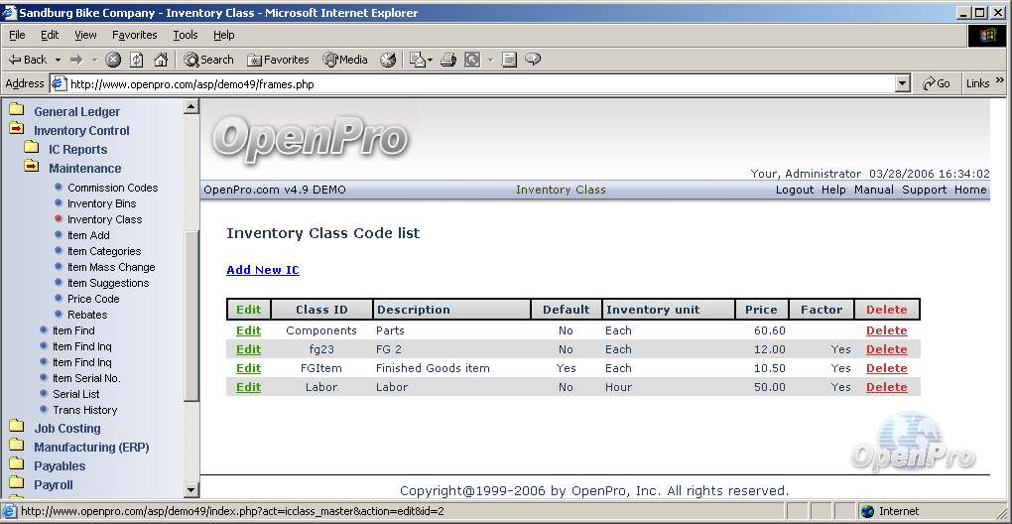Click the Stop button in browser toolbar
The width and height of the screenshot is (1012, 524).
(x=113, y=60)
